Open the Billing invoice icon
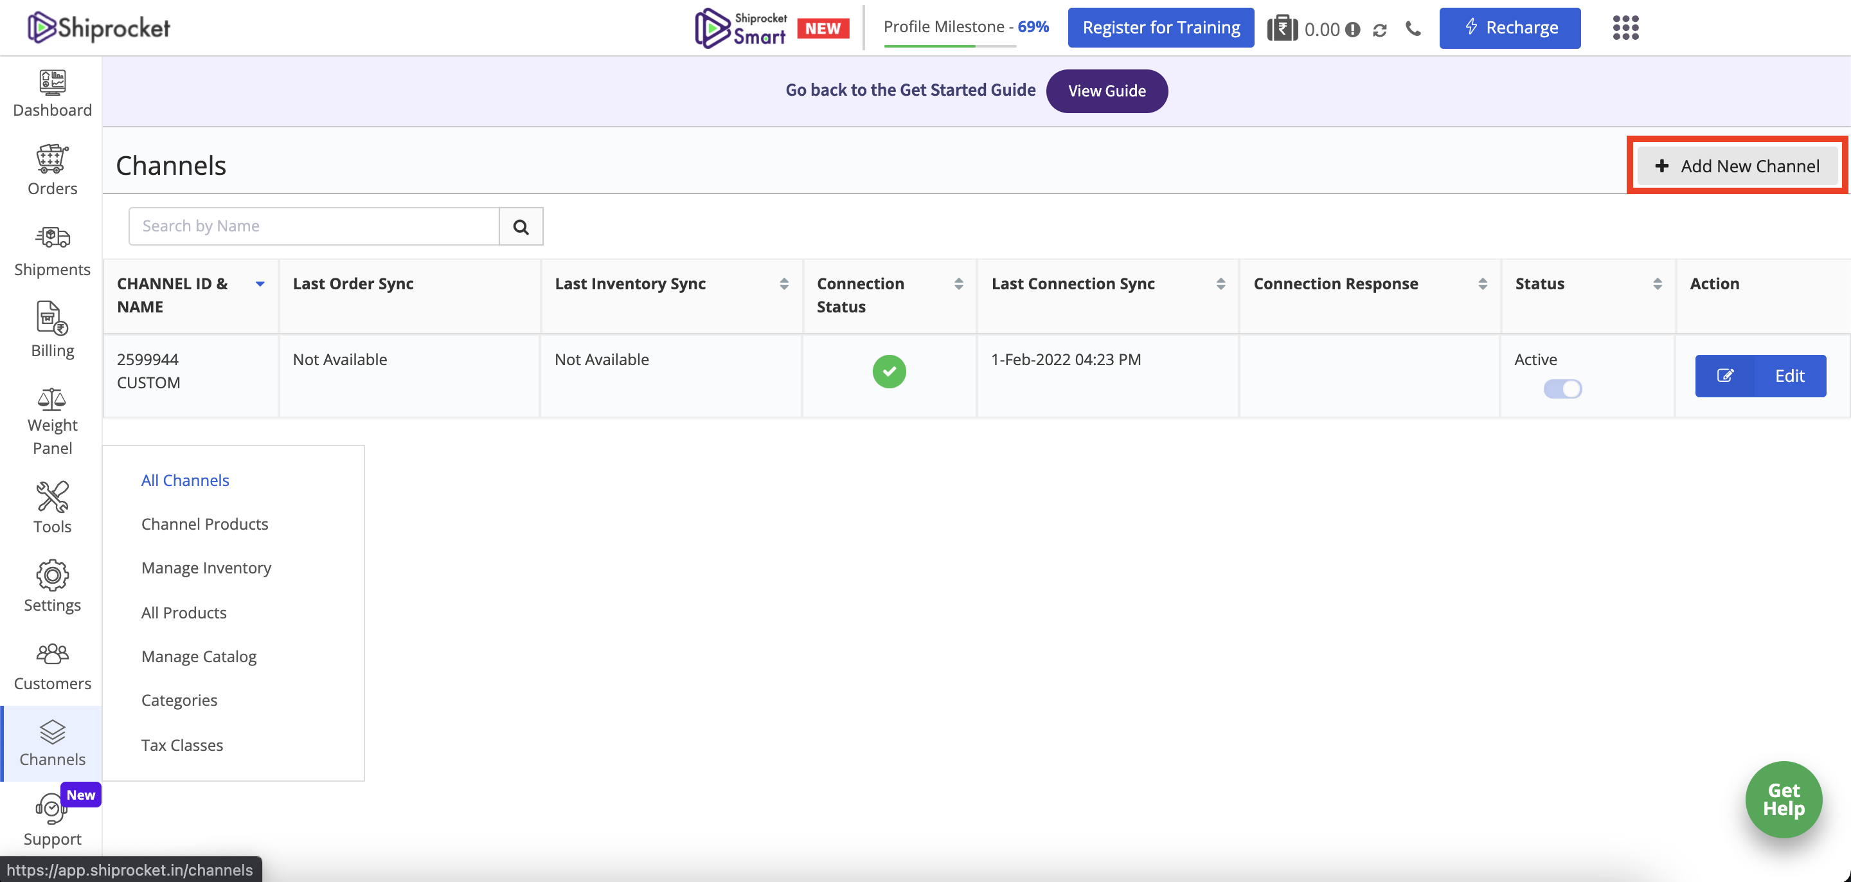The width and height of the screenshot is (1851, 882). click(53, 318)
